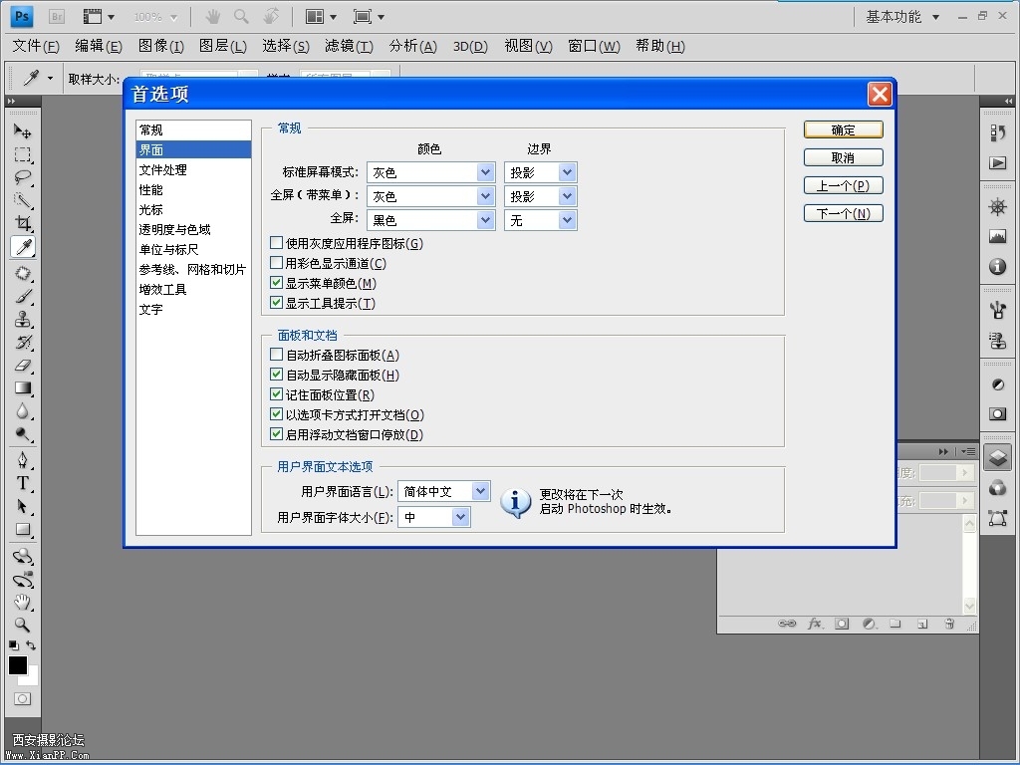Select 文件处理 in preferences list
Image resolution: width=1020 pixels, height=765 pixels.
163,170
